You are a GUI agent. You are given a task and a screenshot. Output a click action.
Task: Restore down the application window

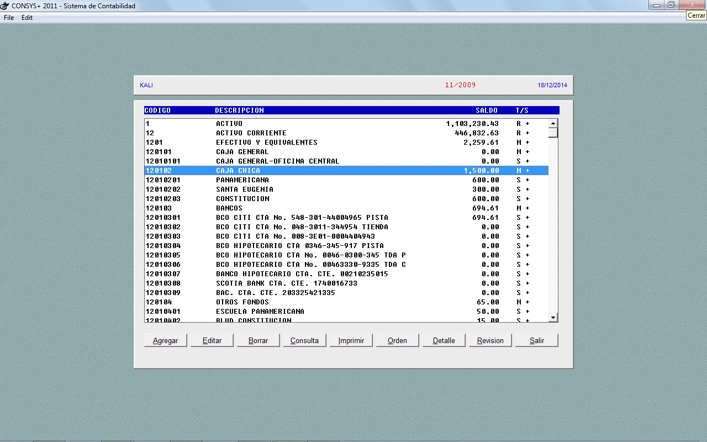click(671, 5)
